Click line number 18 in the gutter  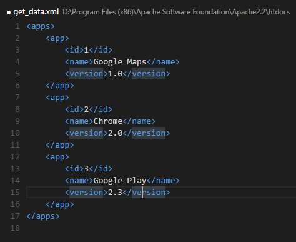[15, 228]
